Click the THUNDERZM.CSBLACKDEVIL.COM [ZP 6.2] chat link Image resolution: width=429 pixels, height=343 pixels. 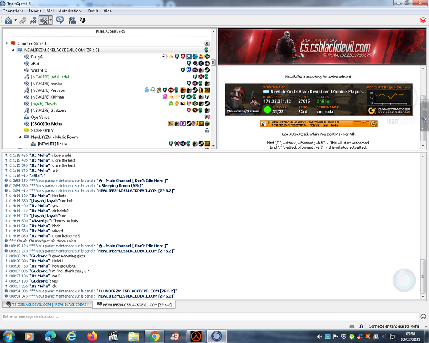136,291
